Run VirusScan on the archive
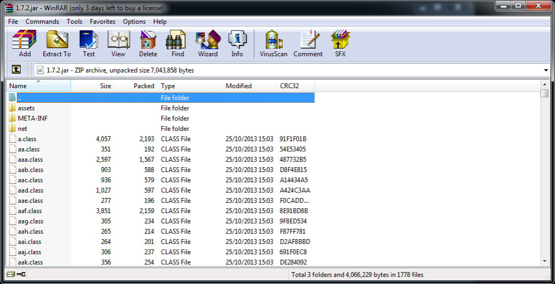This screenshot has height=284, width=555. [273, 43]
